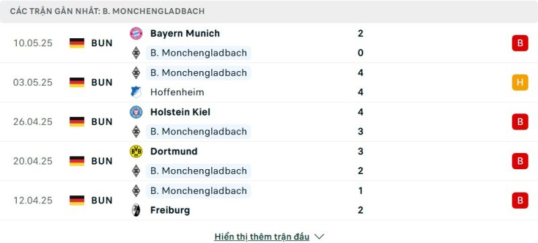The height and width of the screenshot is (243, 538).
Task: Click the Dortmund BVB yellow logo
Action: pos(136,151)
